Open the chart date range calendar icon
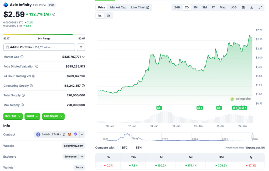This screenshot has width=269, height=171. [x=243, y=7]
